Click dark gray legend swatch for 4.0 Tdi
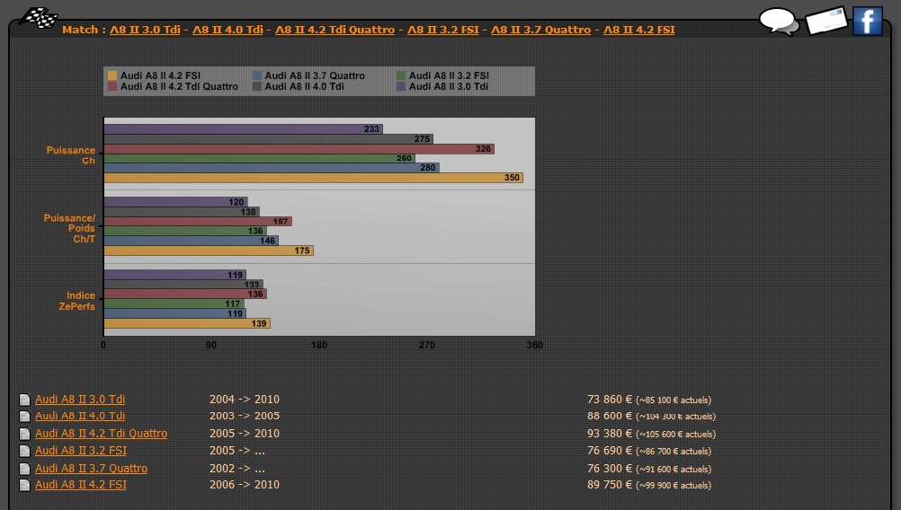This screenshot has width=901, height=510. [257, 86]
